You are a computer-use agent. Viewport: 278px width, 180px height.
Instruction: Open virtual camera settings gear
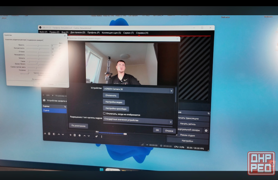(x=206, y=130)
